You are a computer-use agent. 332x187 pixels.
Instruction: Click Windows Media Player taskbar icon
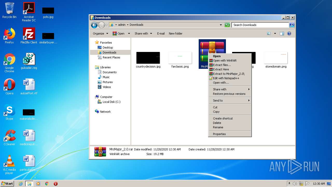[38, 184]
